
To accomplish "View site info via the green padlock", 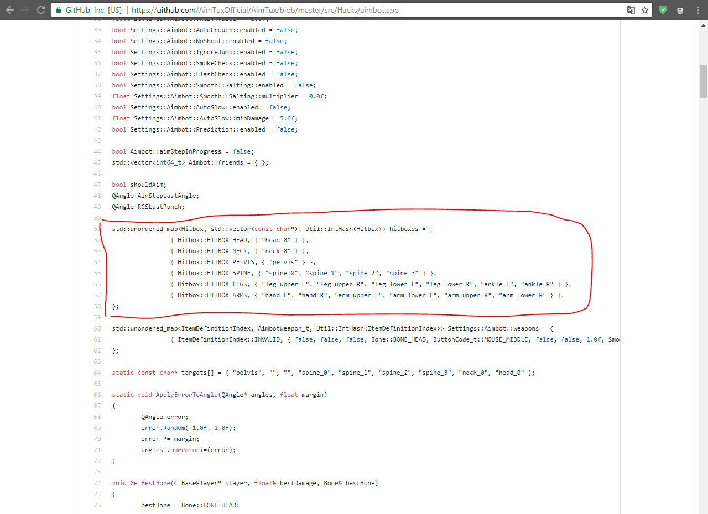I will [x=59, y=10].
